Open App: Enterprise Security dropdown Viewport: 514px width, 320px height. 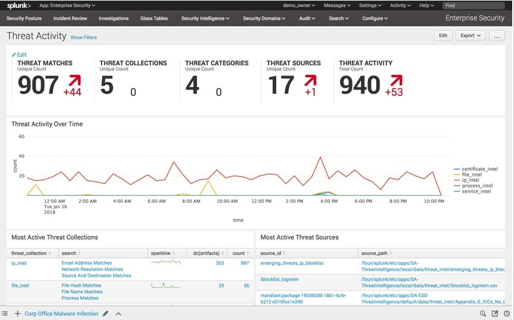[67, 5]
